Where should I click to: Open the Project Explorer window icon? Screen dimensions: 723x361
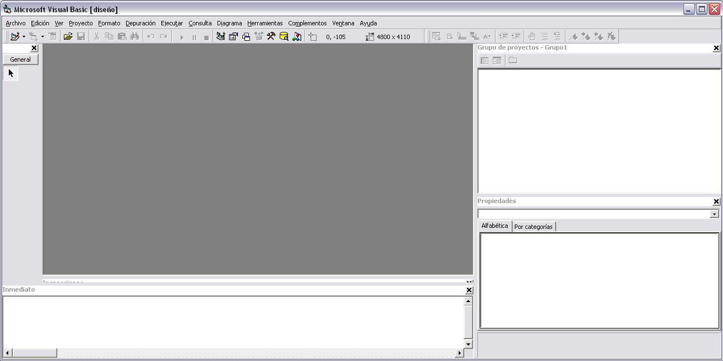point(220,37)
